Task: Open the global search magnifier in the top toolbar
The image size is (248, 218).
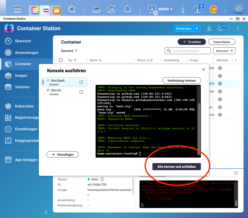Action: coord(72,9)
